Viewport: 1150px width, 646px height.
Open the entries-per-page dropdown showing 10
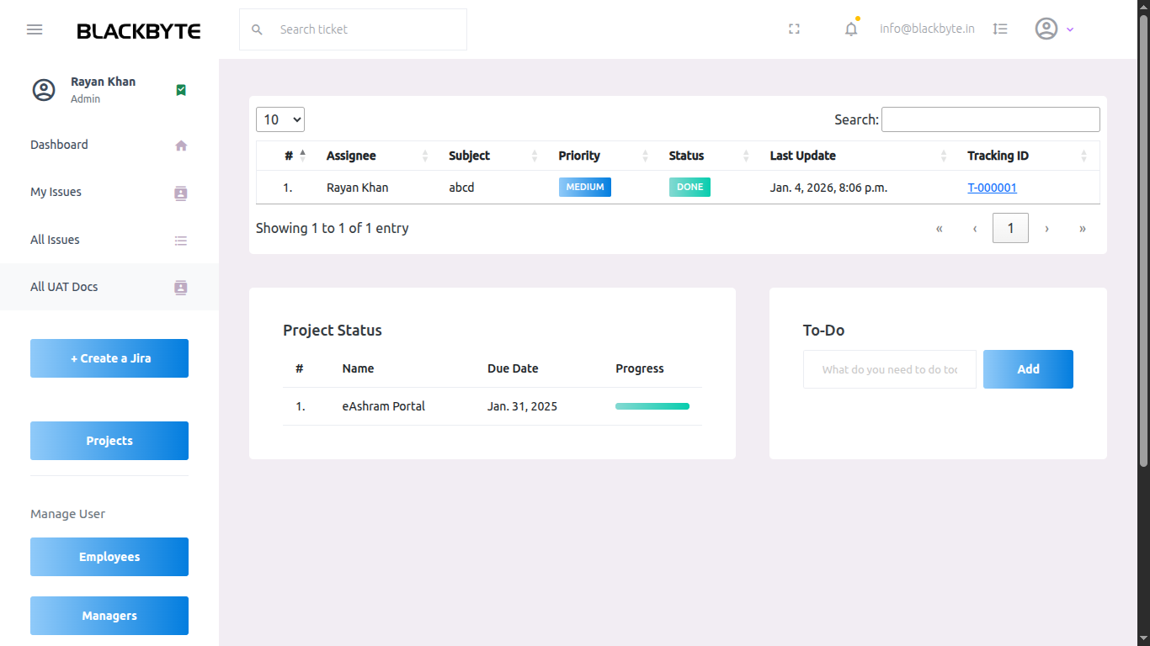[x=280, y=119]
